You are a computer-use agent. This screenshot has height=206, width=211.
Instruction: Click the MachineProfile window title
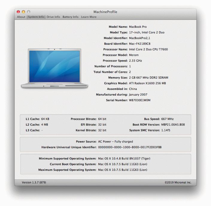[105, 12]
